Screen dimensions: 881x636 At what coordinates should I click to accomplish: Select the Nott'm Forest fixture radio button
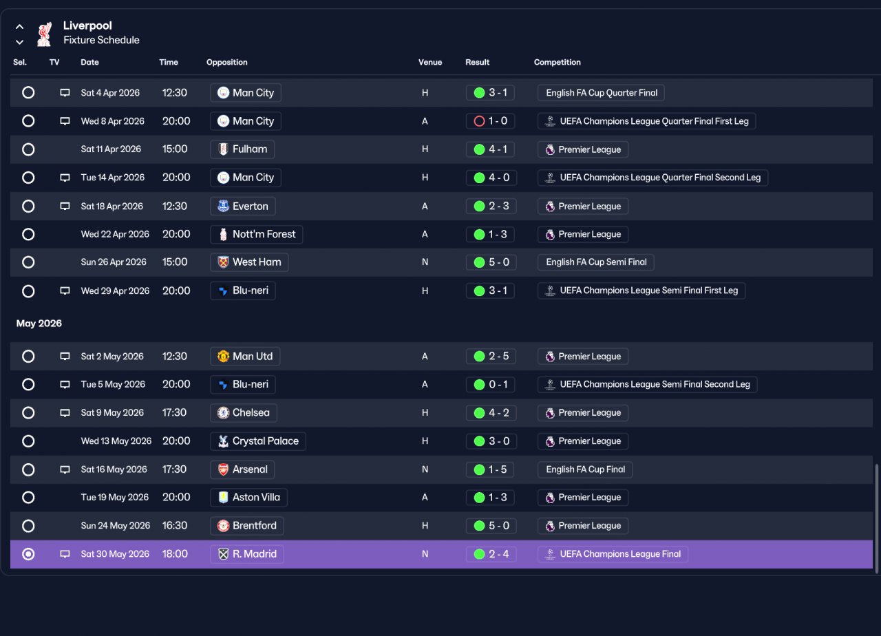click(28, 234)
